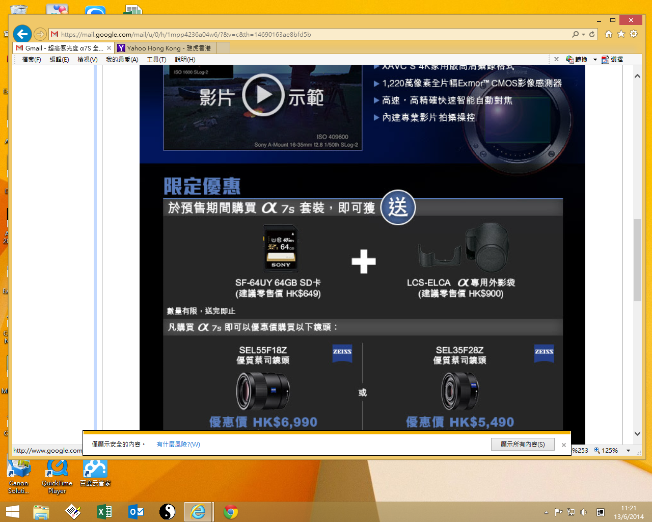Open the browser tools gear icon
The width and height of the screenshot is (652, 522).
(x=634, y=34)
